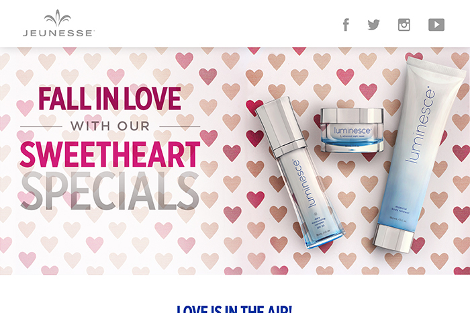This screenshot has height=313, width=470.
Task: Click the silver pump top of the serum bottle
Action: point(280,126)
